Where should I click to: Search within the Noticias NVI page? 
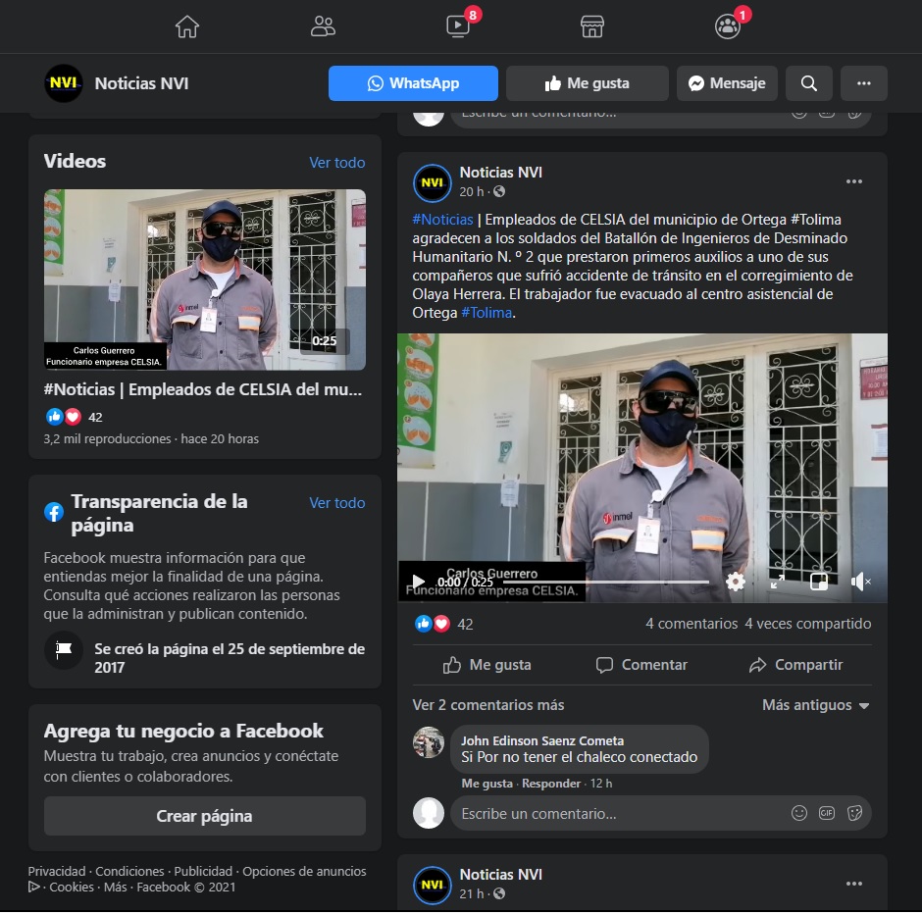[x=809, y=83]
